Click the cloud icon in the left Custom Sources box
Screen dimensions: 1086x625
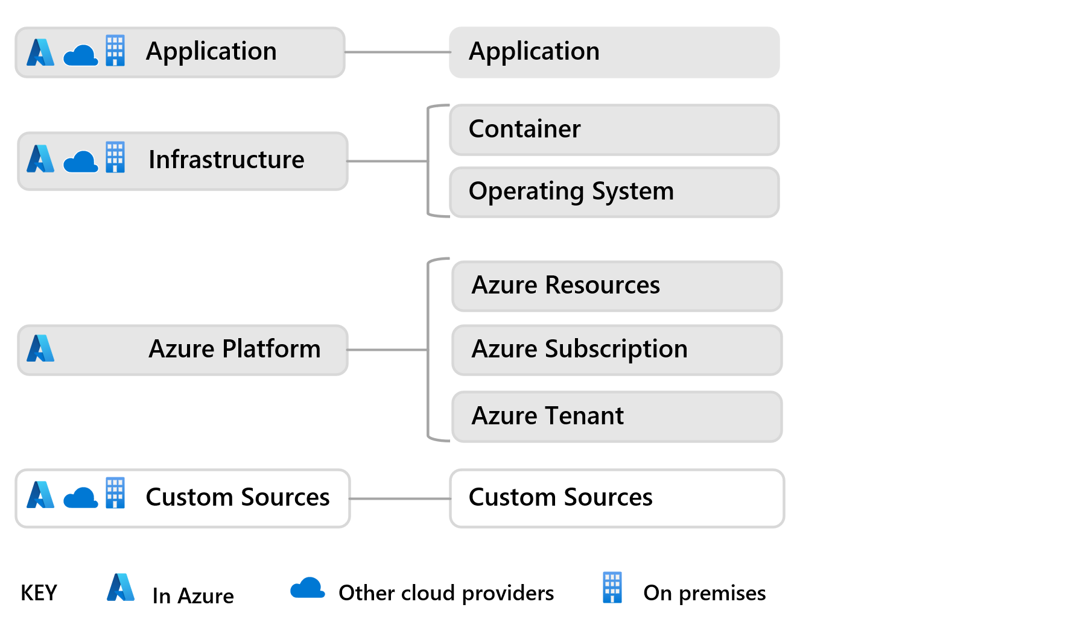coord(80,498)
